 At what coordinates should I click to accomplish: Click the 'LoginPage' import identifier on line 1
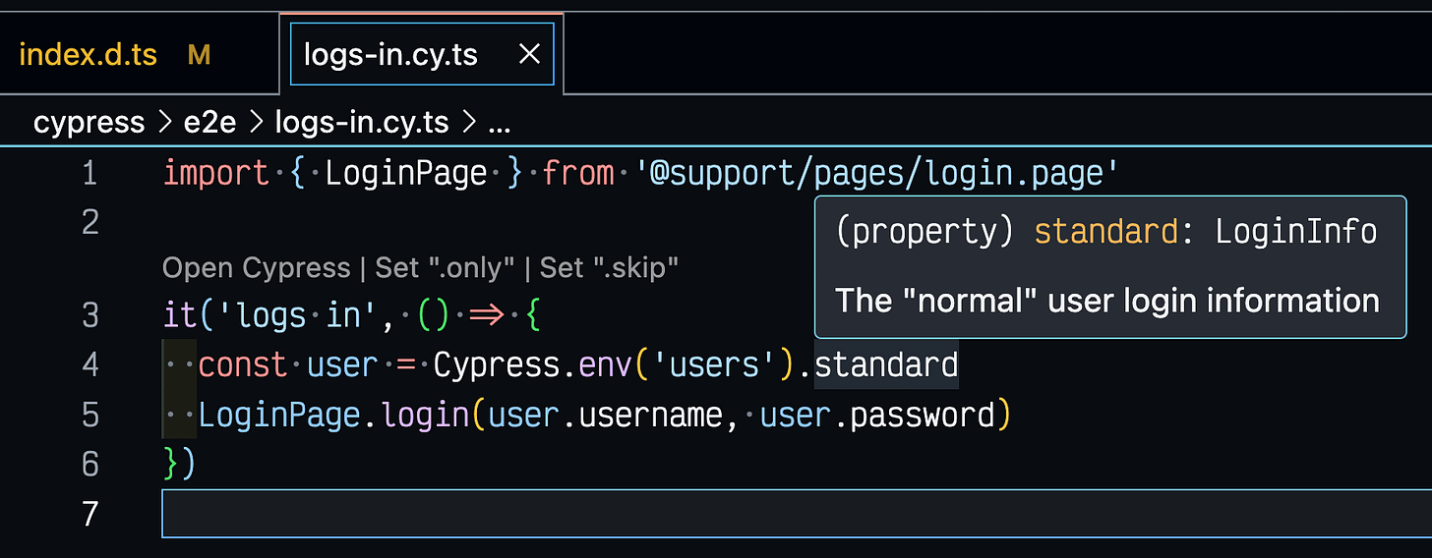(x=406, y=174)
